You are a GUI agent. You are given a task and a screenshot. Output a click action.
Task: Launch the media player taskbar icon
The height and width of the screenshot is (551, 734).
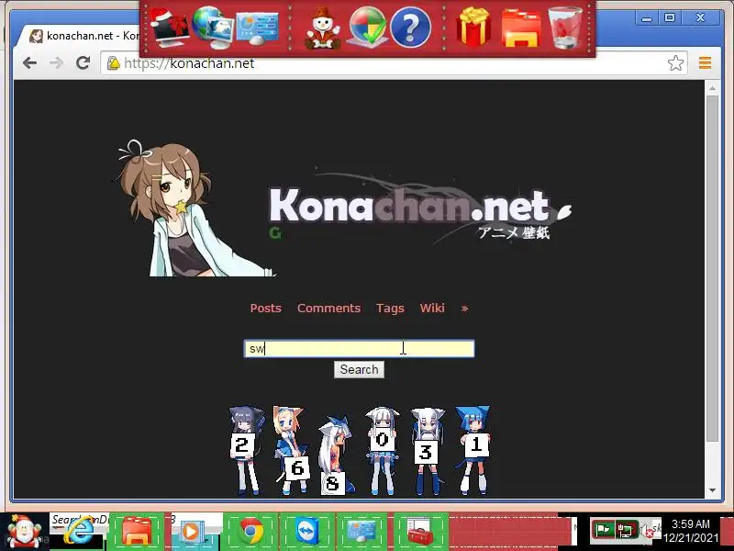(191, 532)
